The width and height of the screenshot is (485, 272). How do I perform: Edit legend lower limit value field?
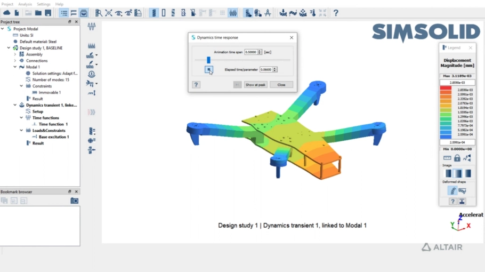pos(457,142)
